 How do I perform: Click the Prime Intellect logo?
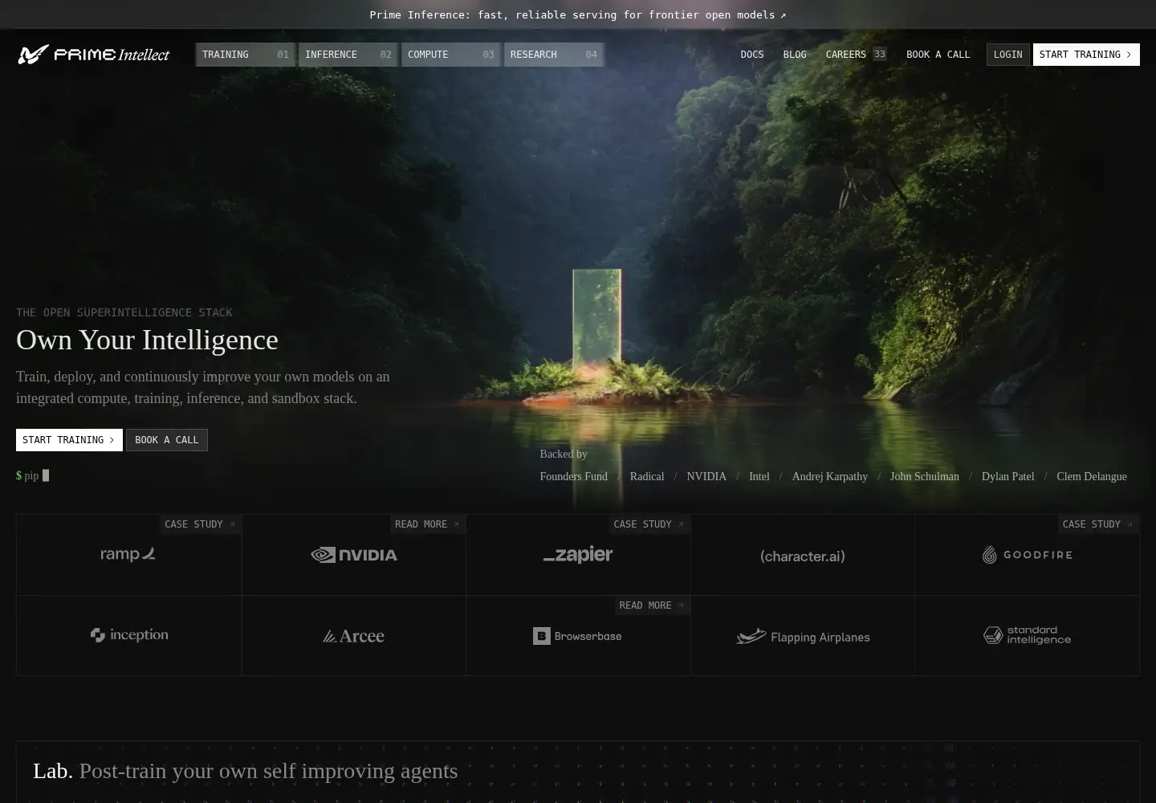(x=93, y=55)
